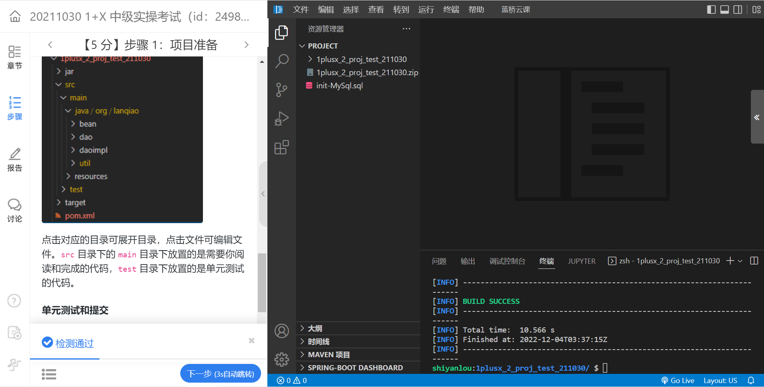The height and width of the screenshot is (387, 764).
Task: Open the Extensions view icon
Action: pyautogui.click(x=281, y=147)
